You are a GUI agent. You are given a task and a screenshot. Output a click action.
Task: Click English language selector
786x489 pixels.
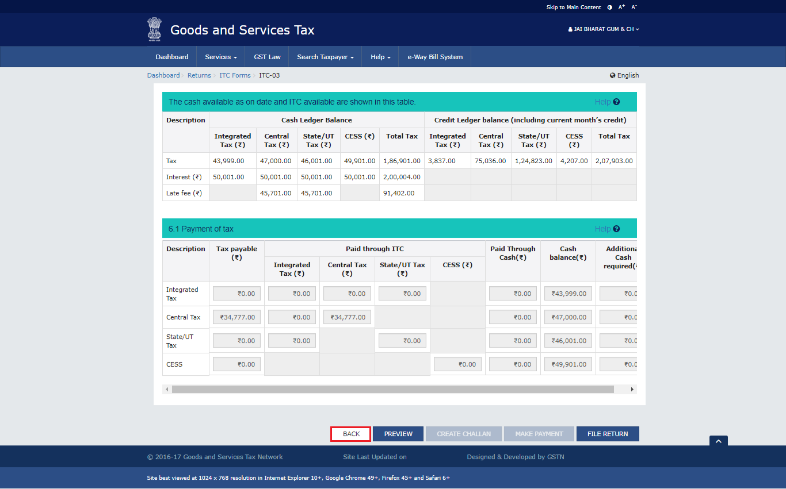point(624,75)
